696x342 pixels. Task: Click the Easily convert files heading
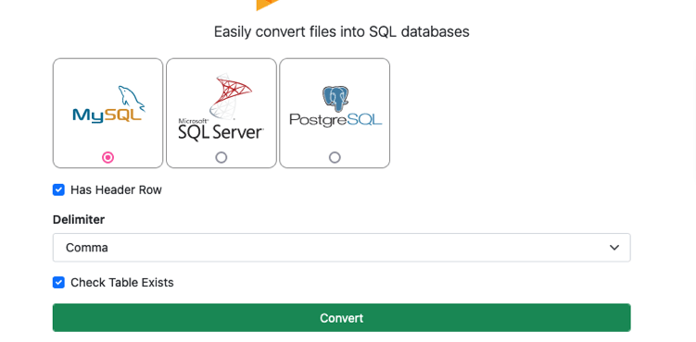(341, 31)
